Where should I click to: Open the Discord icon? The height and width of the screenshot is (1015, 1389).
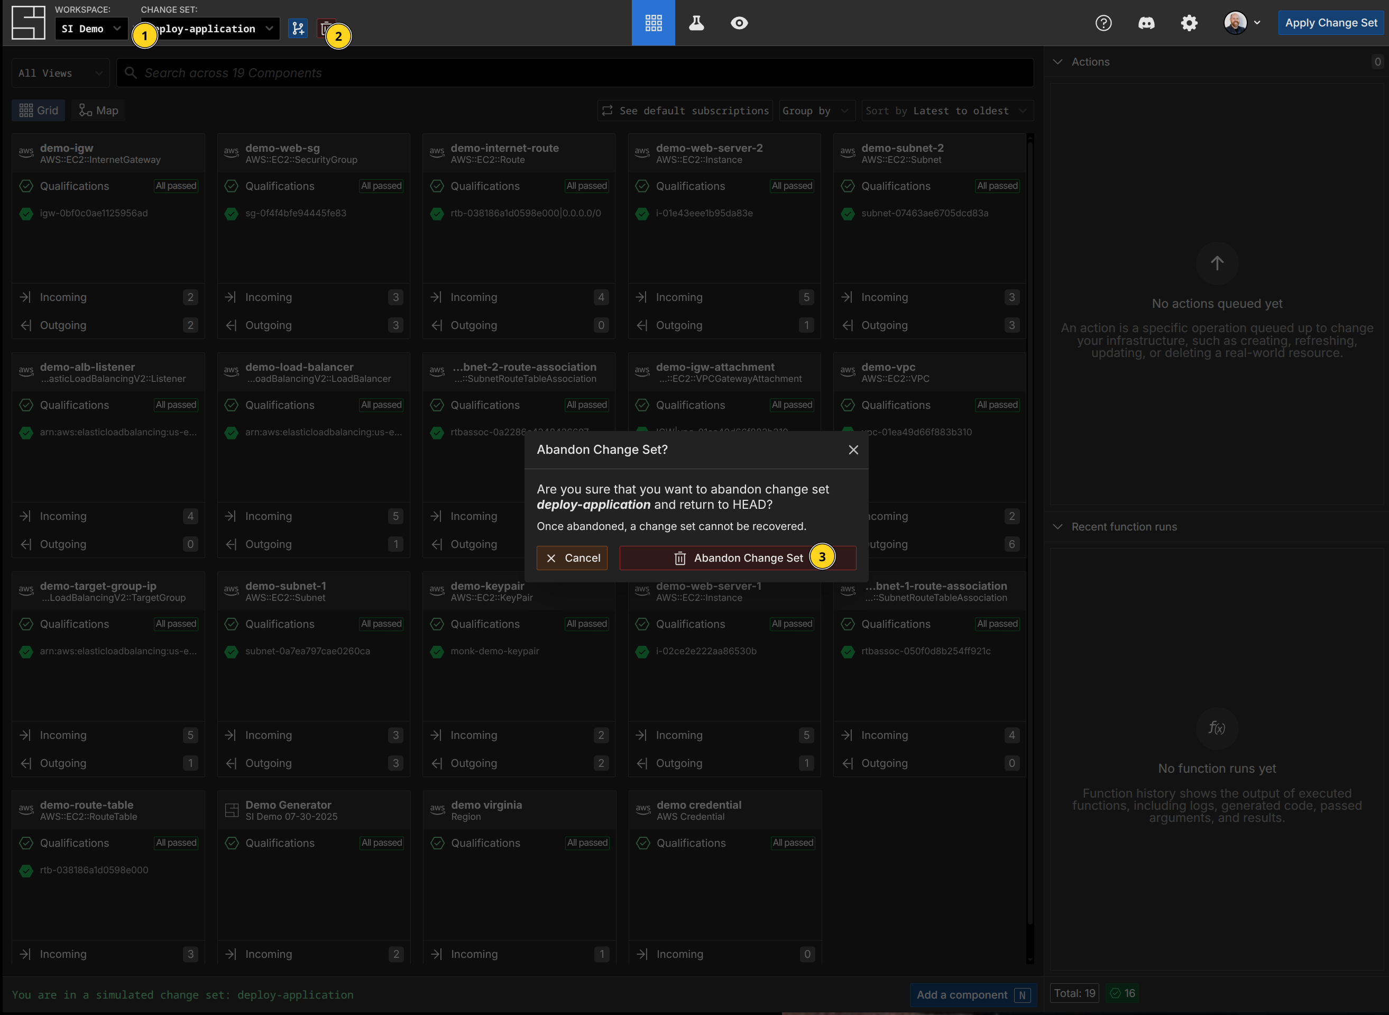1146,23
